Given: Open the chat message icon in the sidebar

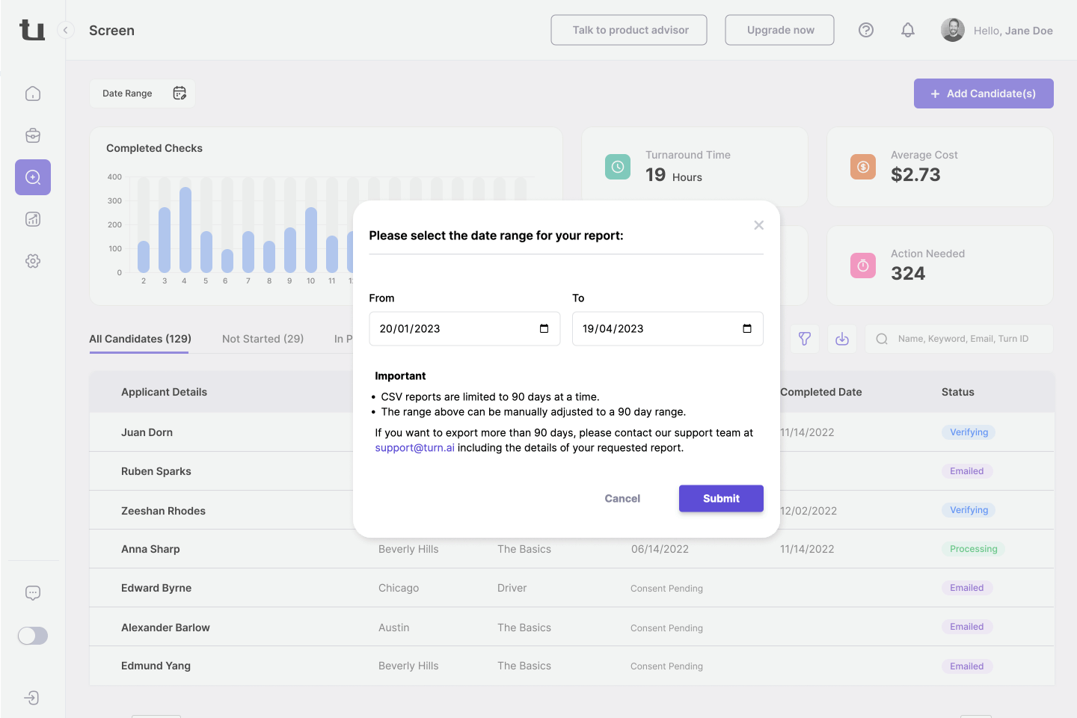Looking at the screenshot, I should point(33,593).
